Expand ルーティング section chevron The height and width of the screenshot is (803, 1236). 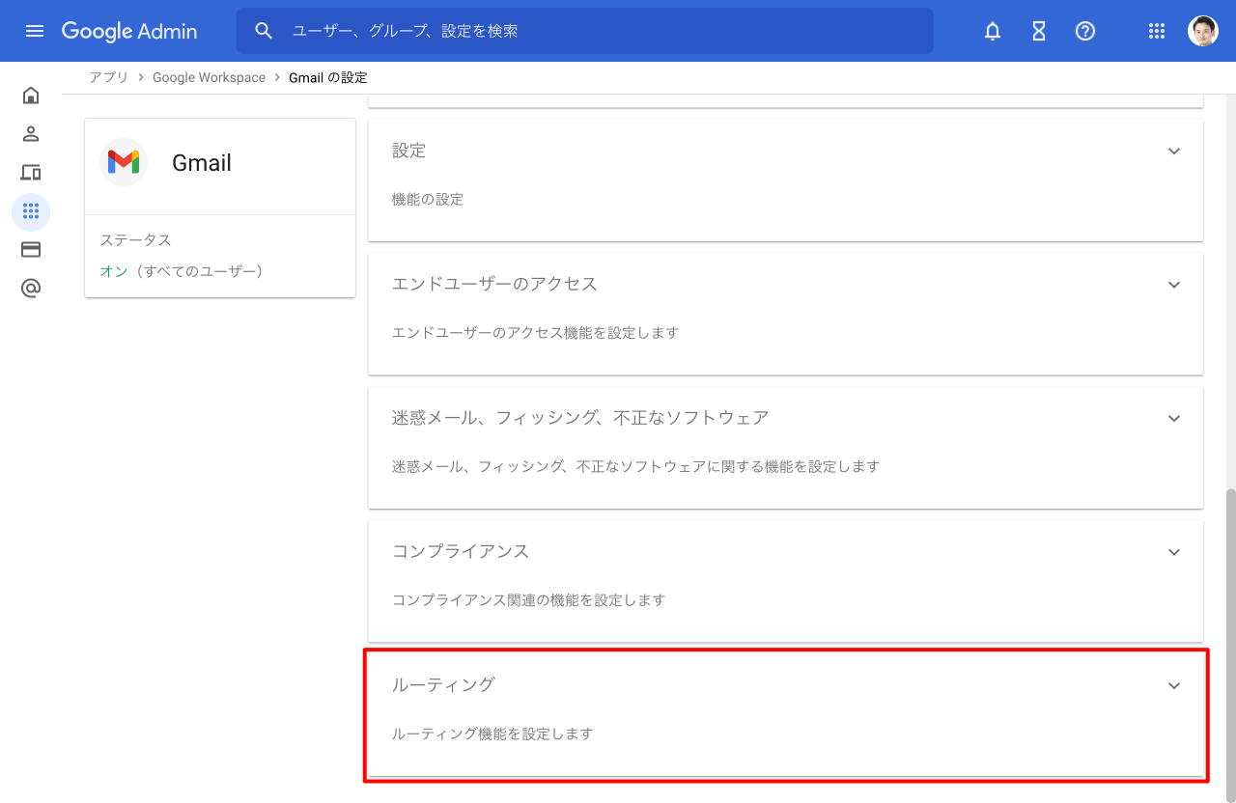(x=1174, y=686)
